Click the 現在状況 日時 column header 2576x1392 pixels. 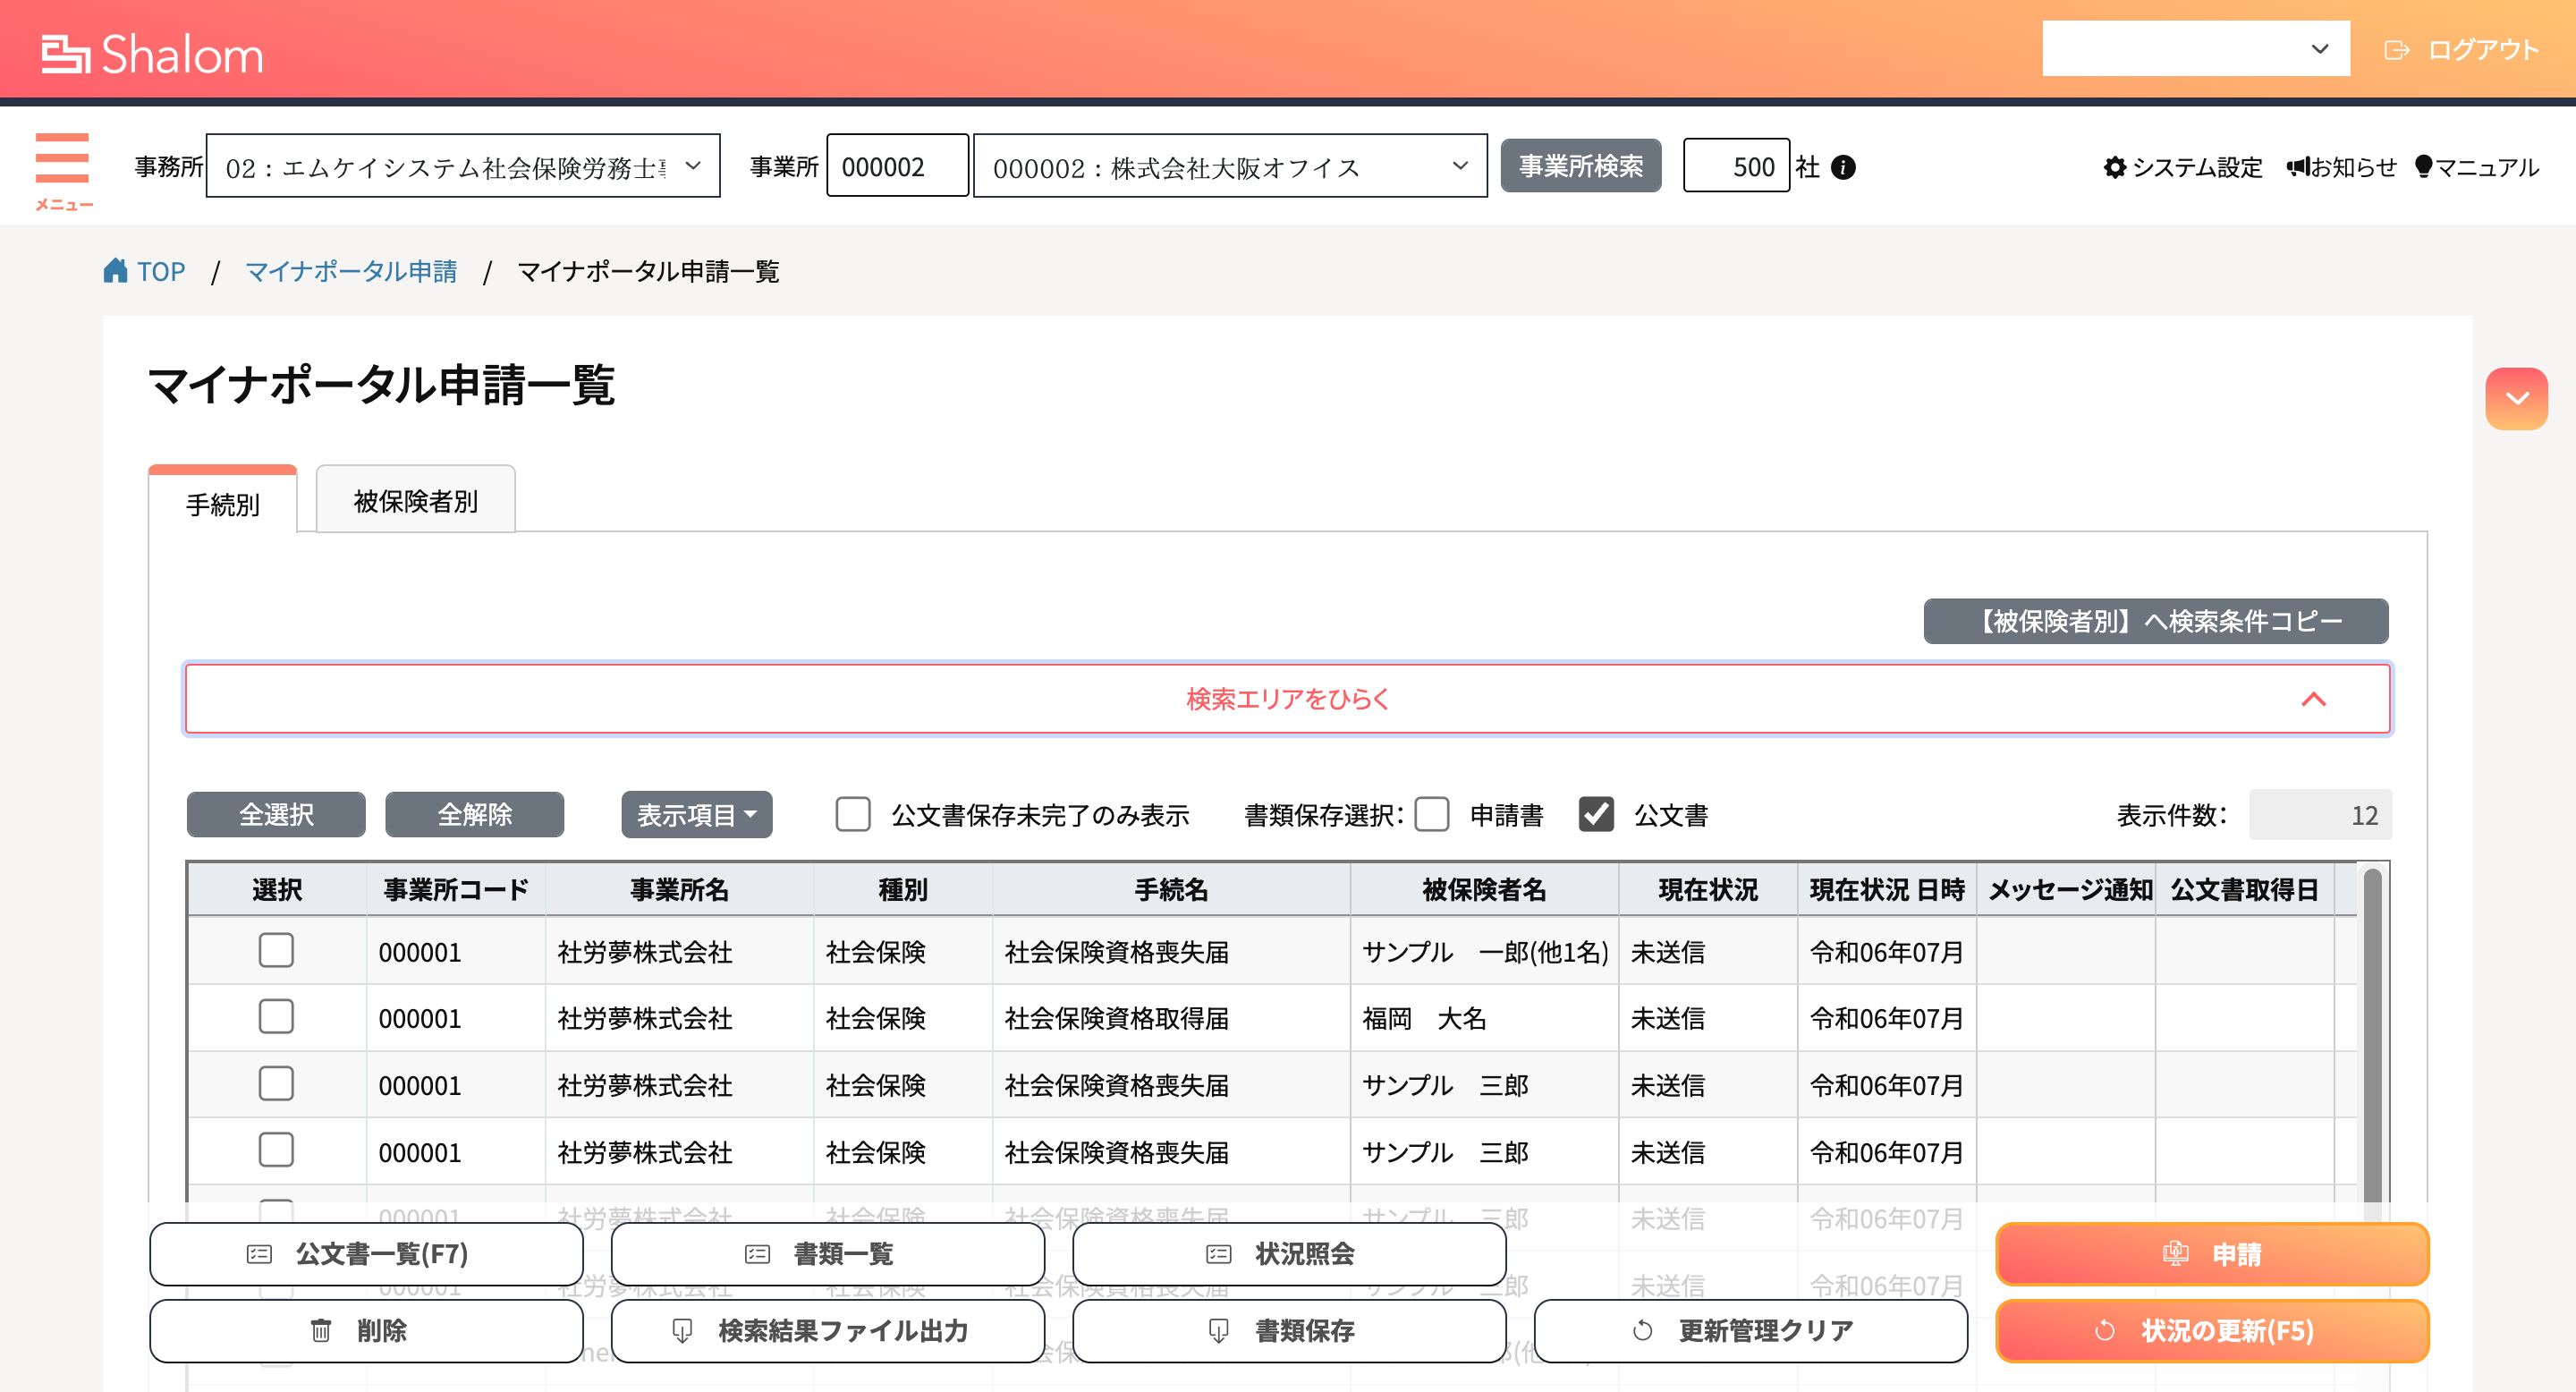pyautogui.click(x=1887, y=890)
